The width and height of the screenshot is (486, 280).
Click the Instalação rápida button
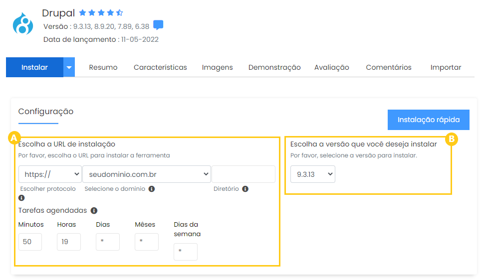coord(428,120)
